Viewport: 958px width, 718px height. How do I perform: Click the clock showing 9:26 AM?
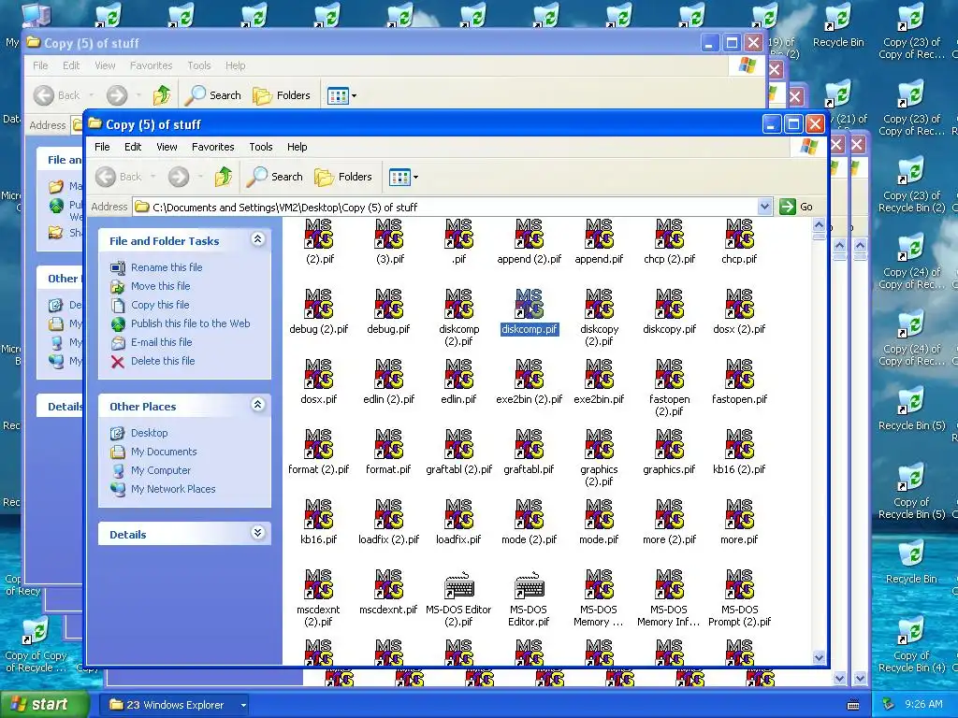click(x=923, y=705)
